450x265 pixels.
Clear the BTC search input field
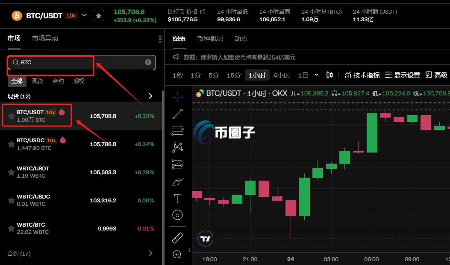pyautogui.click(x=148, y=62)
